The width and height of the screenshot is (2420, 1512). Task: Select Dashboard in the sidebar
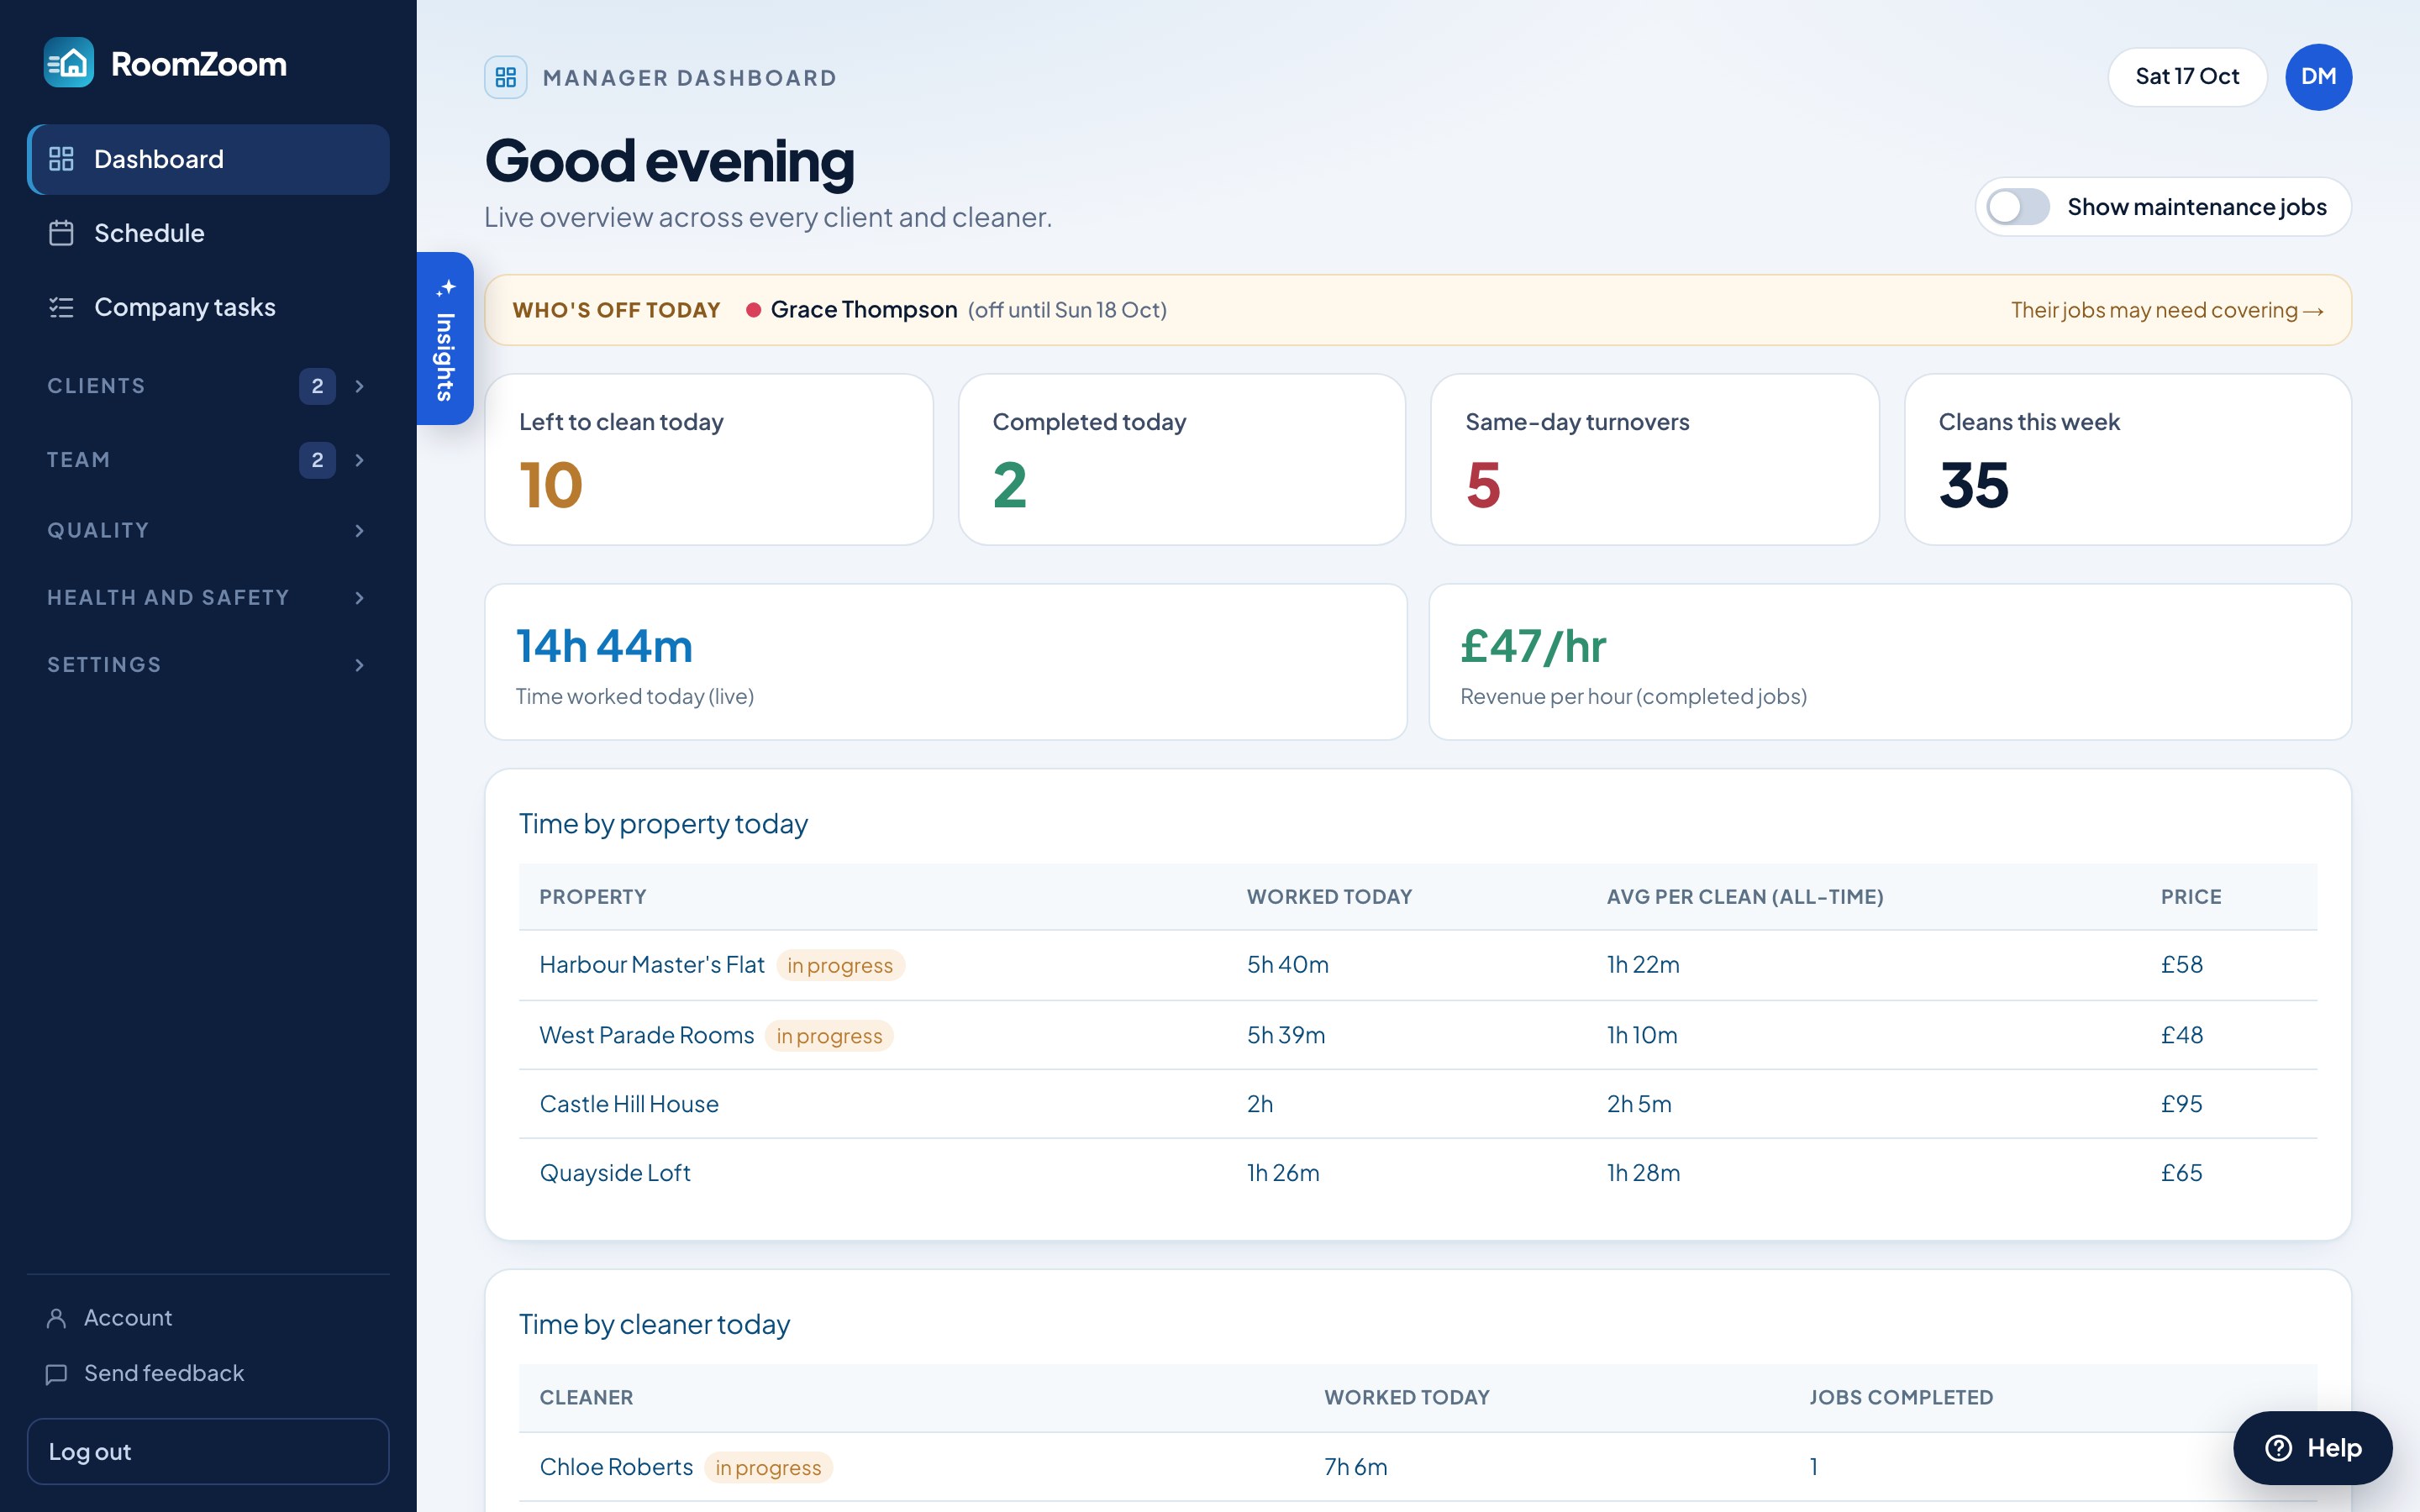click(208, 159)
